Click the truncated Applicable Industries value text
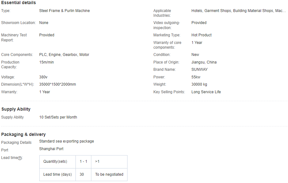The image size is (288, 183). [239, 11]
